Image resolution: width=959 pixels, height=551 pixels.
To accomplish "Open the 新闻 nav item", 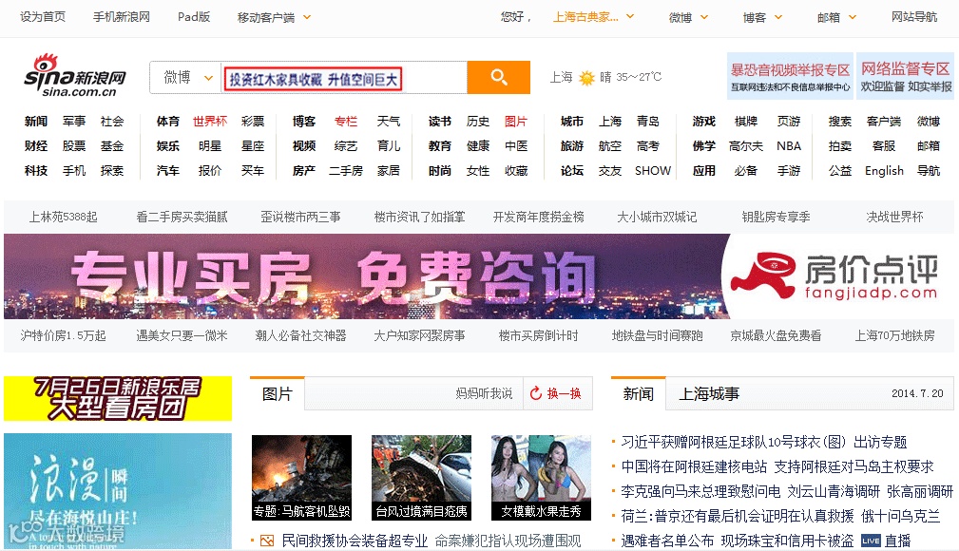I will [36, 121].
